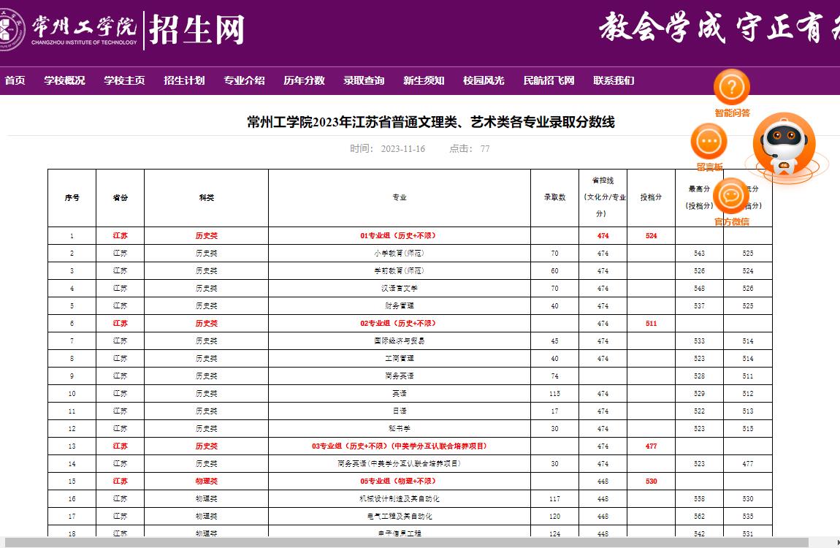Screen dimensions: 840x548
Task: Open 招生计划 menu item
Action: coord(184,80)
